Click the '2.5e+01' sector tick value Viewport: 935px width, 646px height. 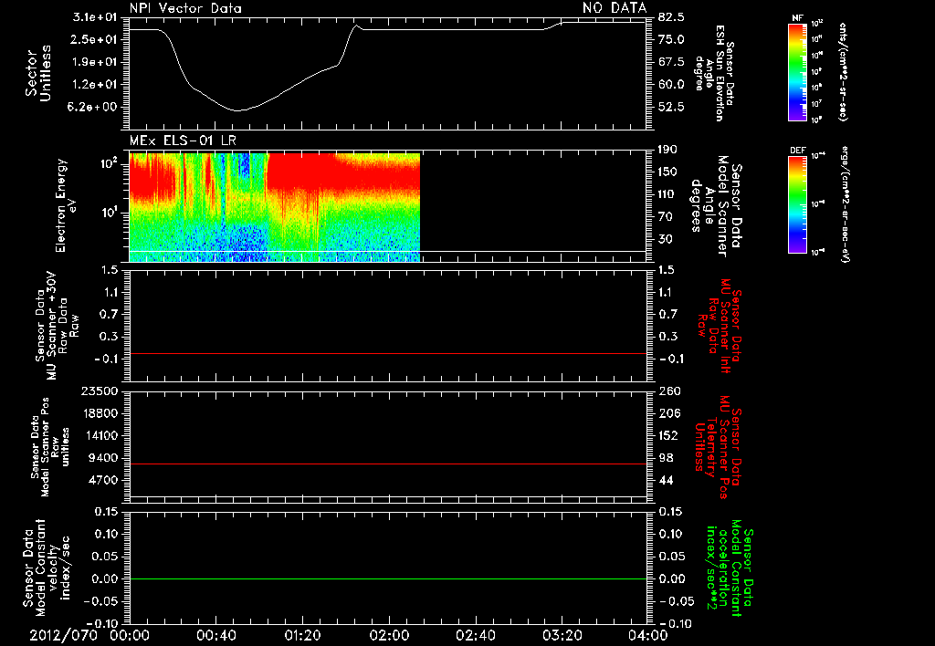pyautogui.click(x=95, y=39)
